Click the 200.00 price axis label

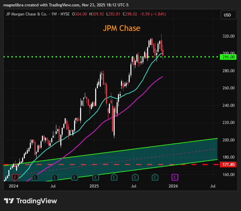click(228, 140)
